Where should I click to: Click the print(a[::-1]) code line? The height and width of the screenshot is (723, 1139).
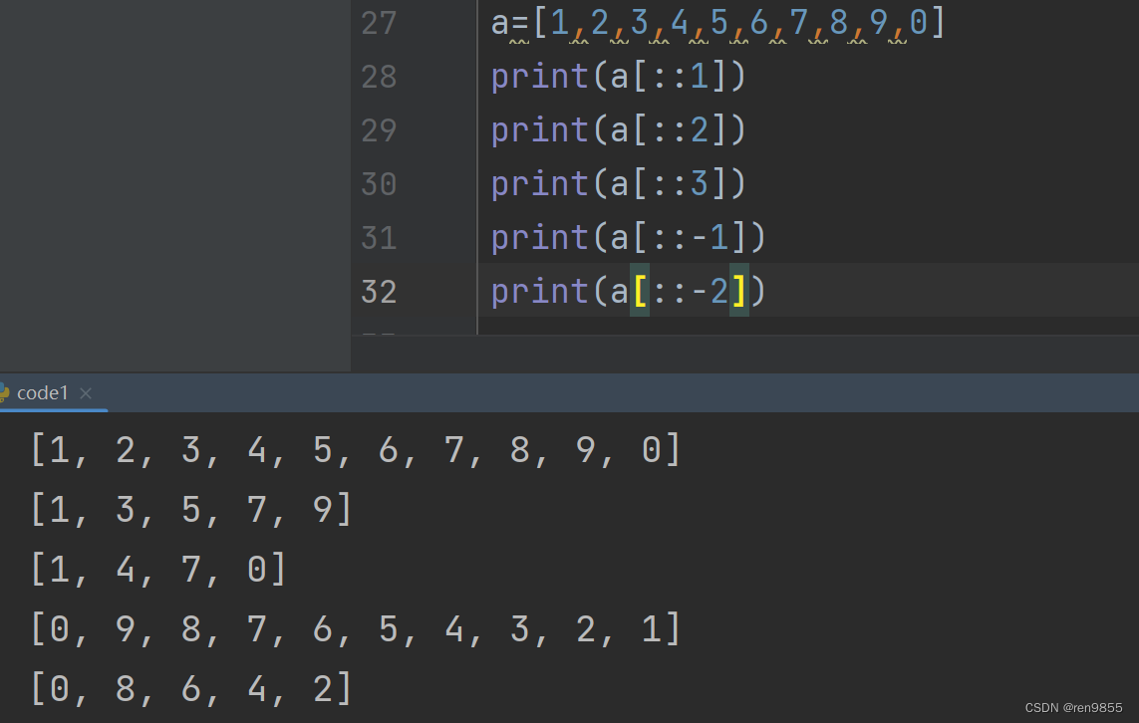[x=629, y=238]
